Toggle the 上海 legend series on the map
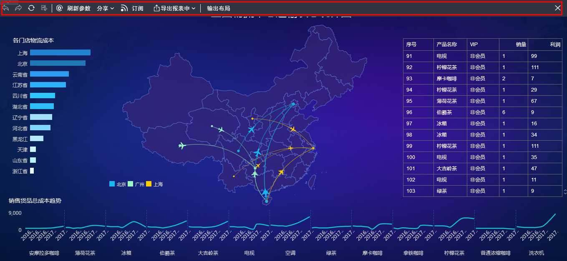 click(x=154, y=184)
